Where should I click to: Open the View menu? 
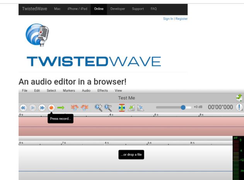[x=118, y=91]
